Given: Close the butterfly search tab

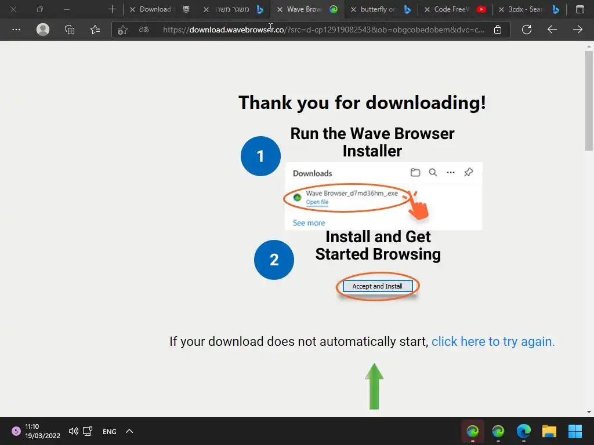Looking at the screenshot, I should [x=353, y=9].
